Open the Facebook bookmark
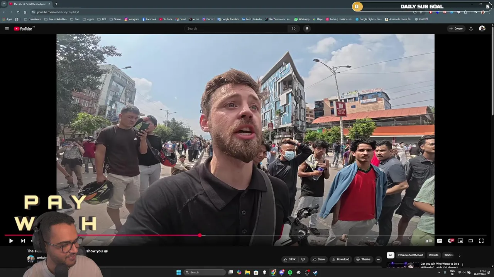 [x=149, y=19]
